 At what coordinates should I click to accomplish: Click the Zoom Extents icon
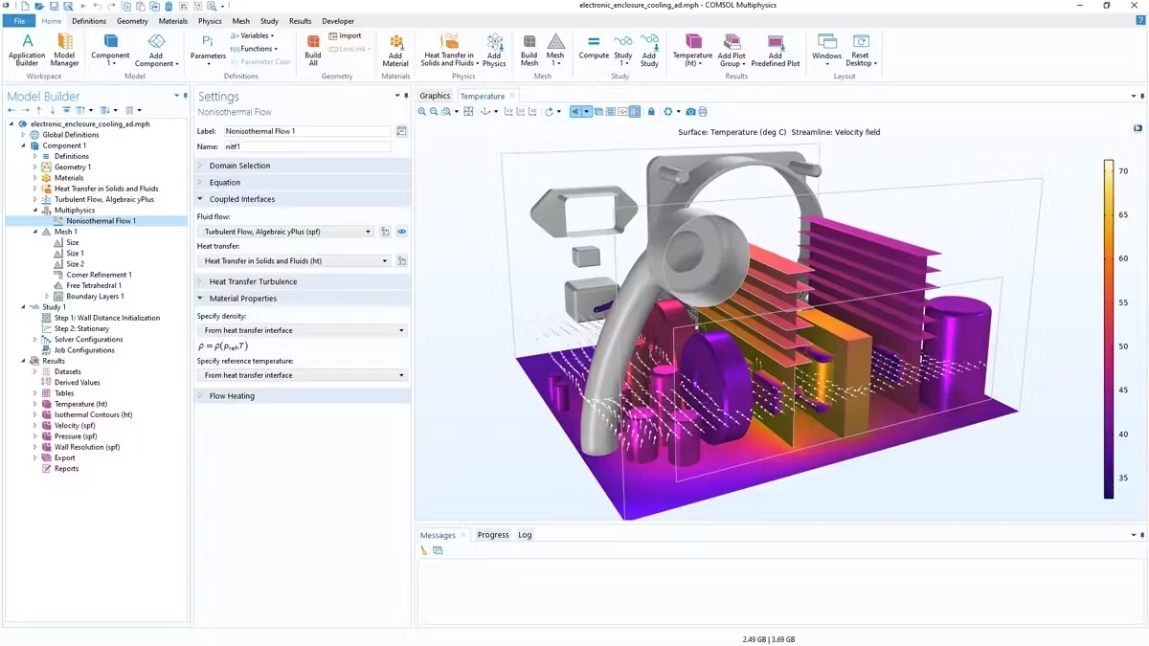point(468,112)
